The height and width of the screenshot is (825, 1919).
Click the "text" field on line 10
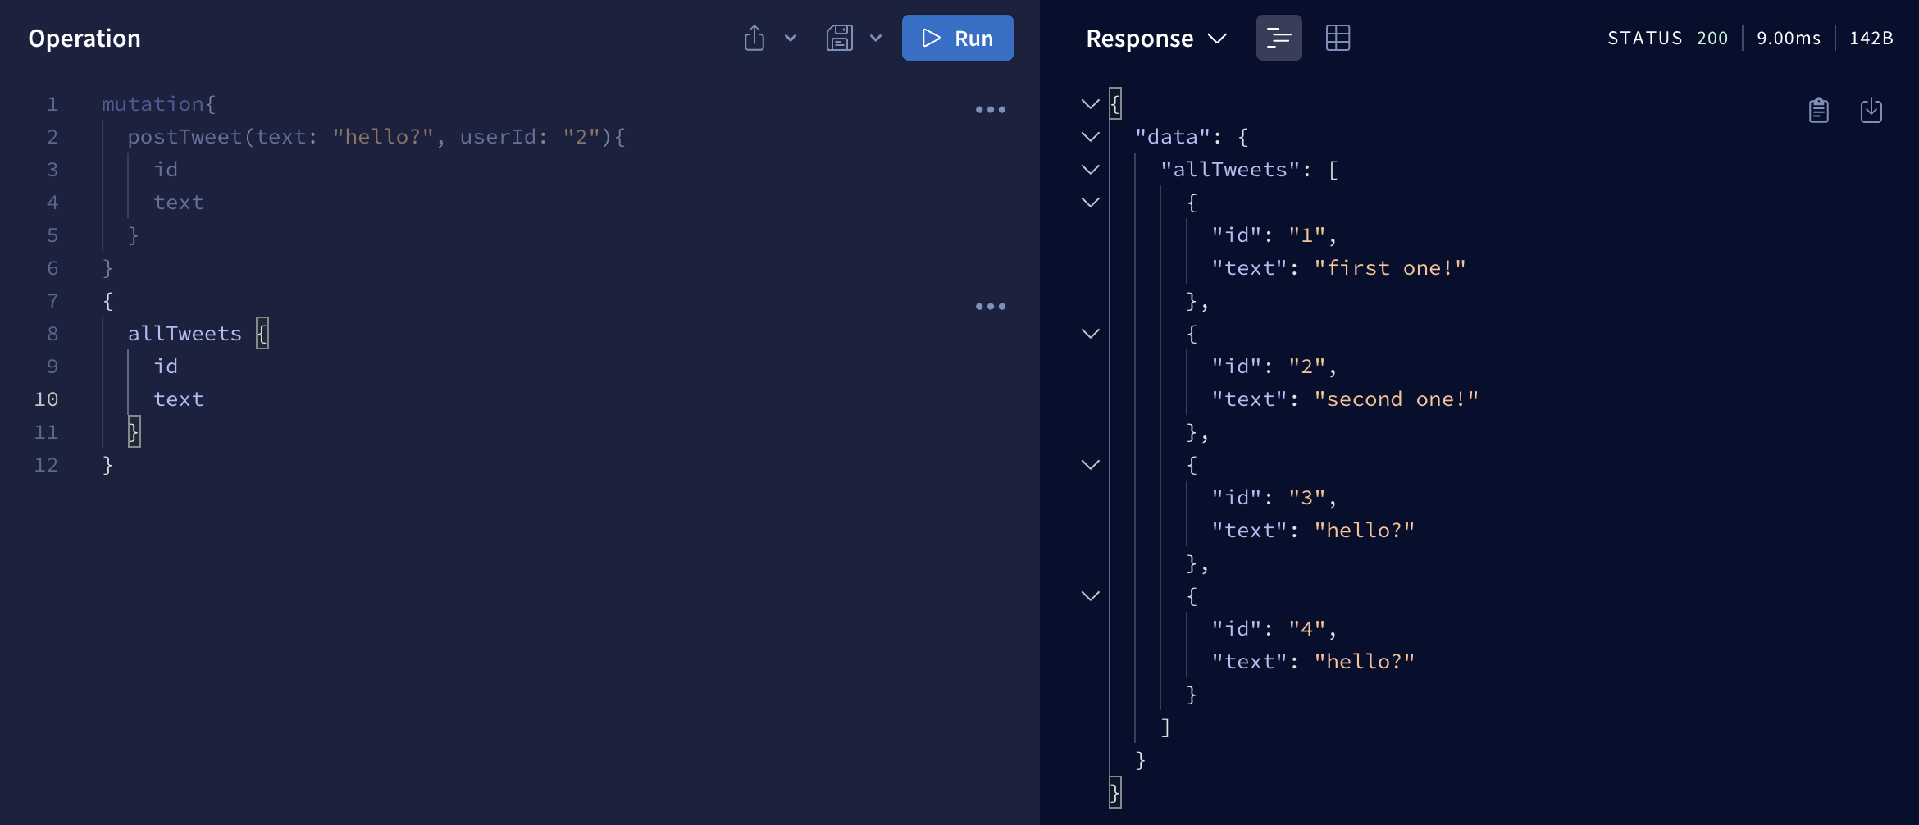[179, 399]
